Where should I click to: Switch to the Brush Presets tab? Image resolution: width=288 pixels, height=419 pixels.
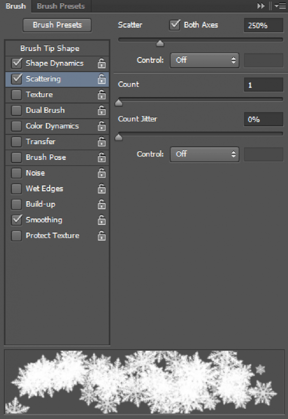[x=61, y=6]
